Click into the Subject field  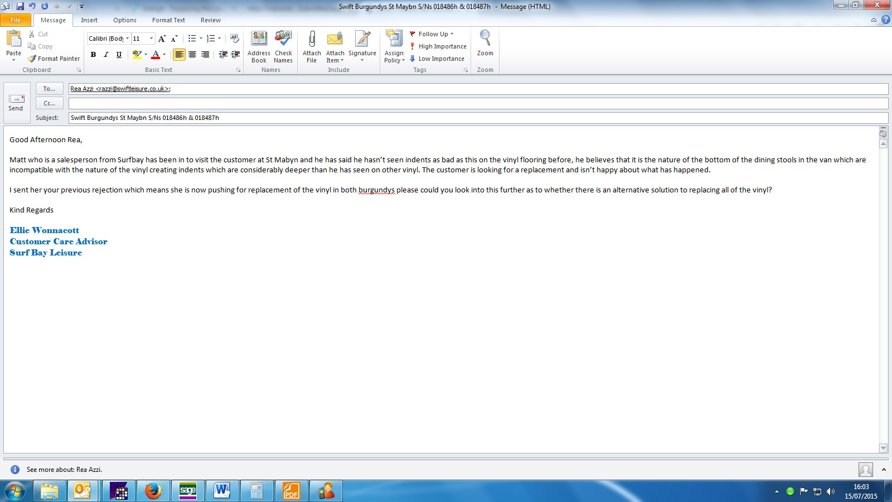click(478, 118)
